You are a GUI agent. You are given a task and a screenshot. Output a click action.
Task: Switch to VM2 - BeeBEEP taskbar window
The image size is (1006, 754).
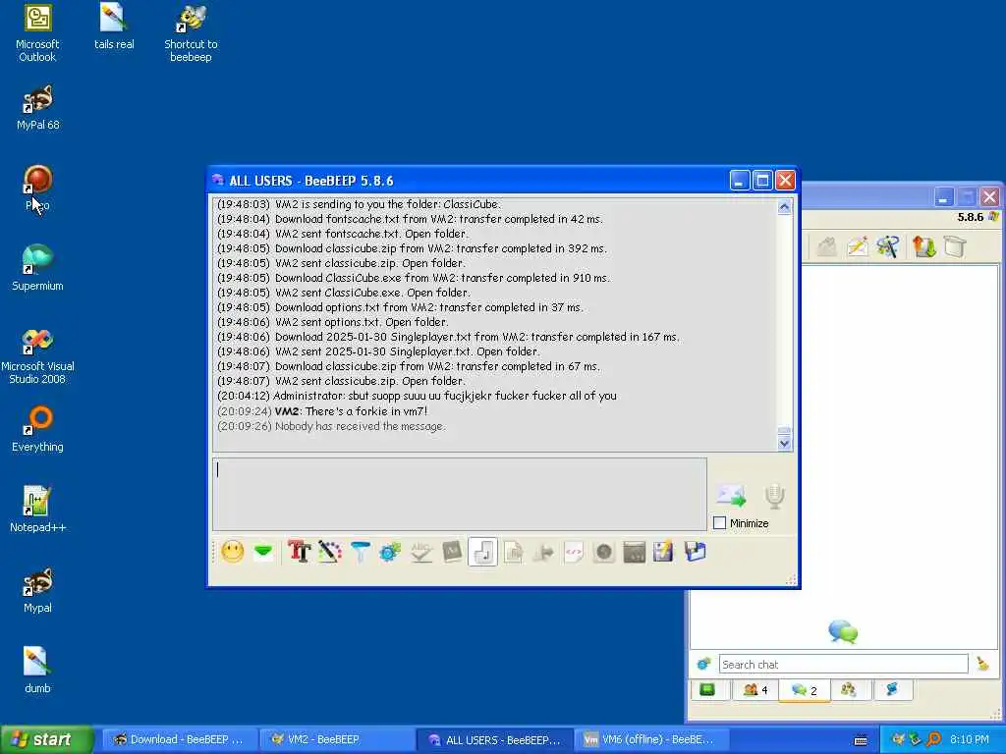tap(337, 739)
